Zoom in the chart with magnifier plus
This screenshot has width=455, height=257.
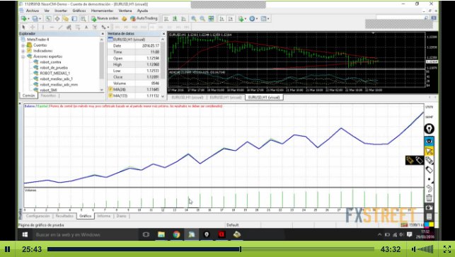(x=194, y=18)
